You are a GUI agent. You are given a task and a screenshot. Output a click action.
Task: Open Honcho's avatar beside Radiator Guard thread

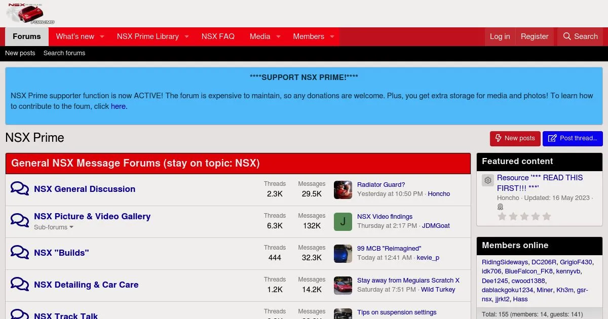coord(343,189)
